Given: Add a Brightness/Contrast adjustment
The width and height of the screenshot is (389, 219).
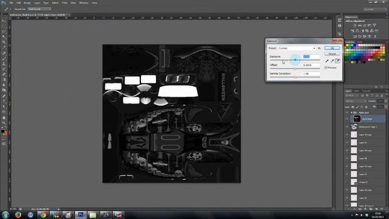Looking at the screenshot, I should [354, 26].
